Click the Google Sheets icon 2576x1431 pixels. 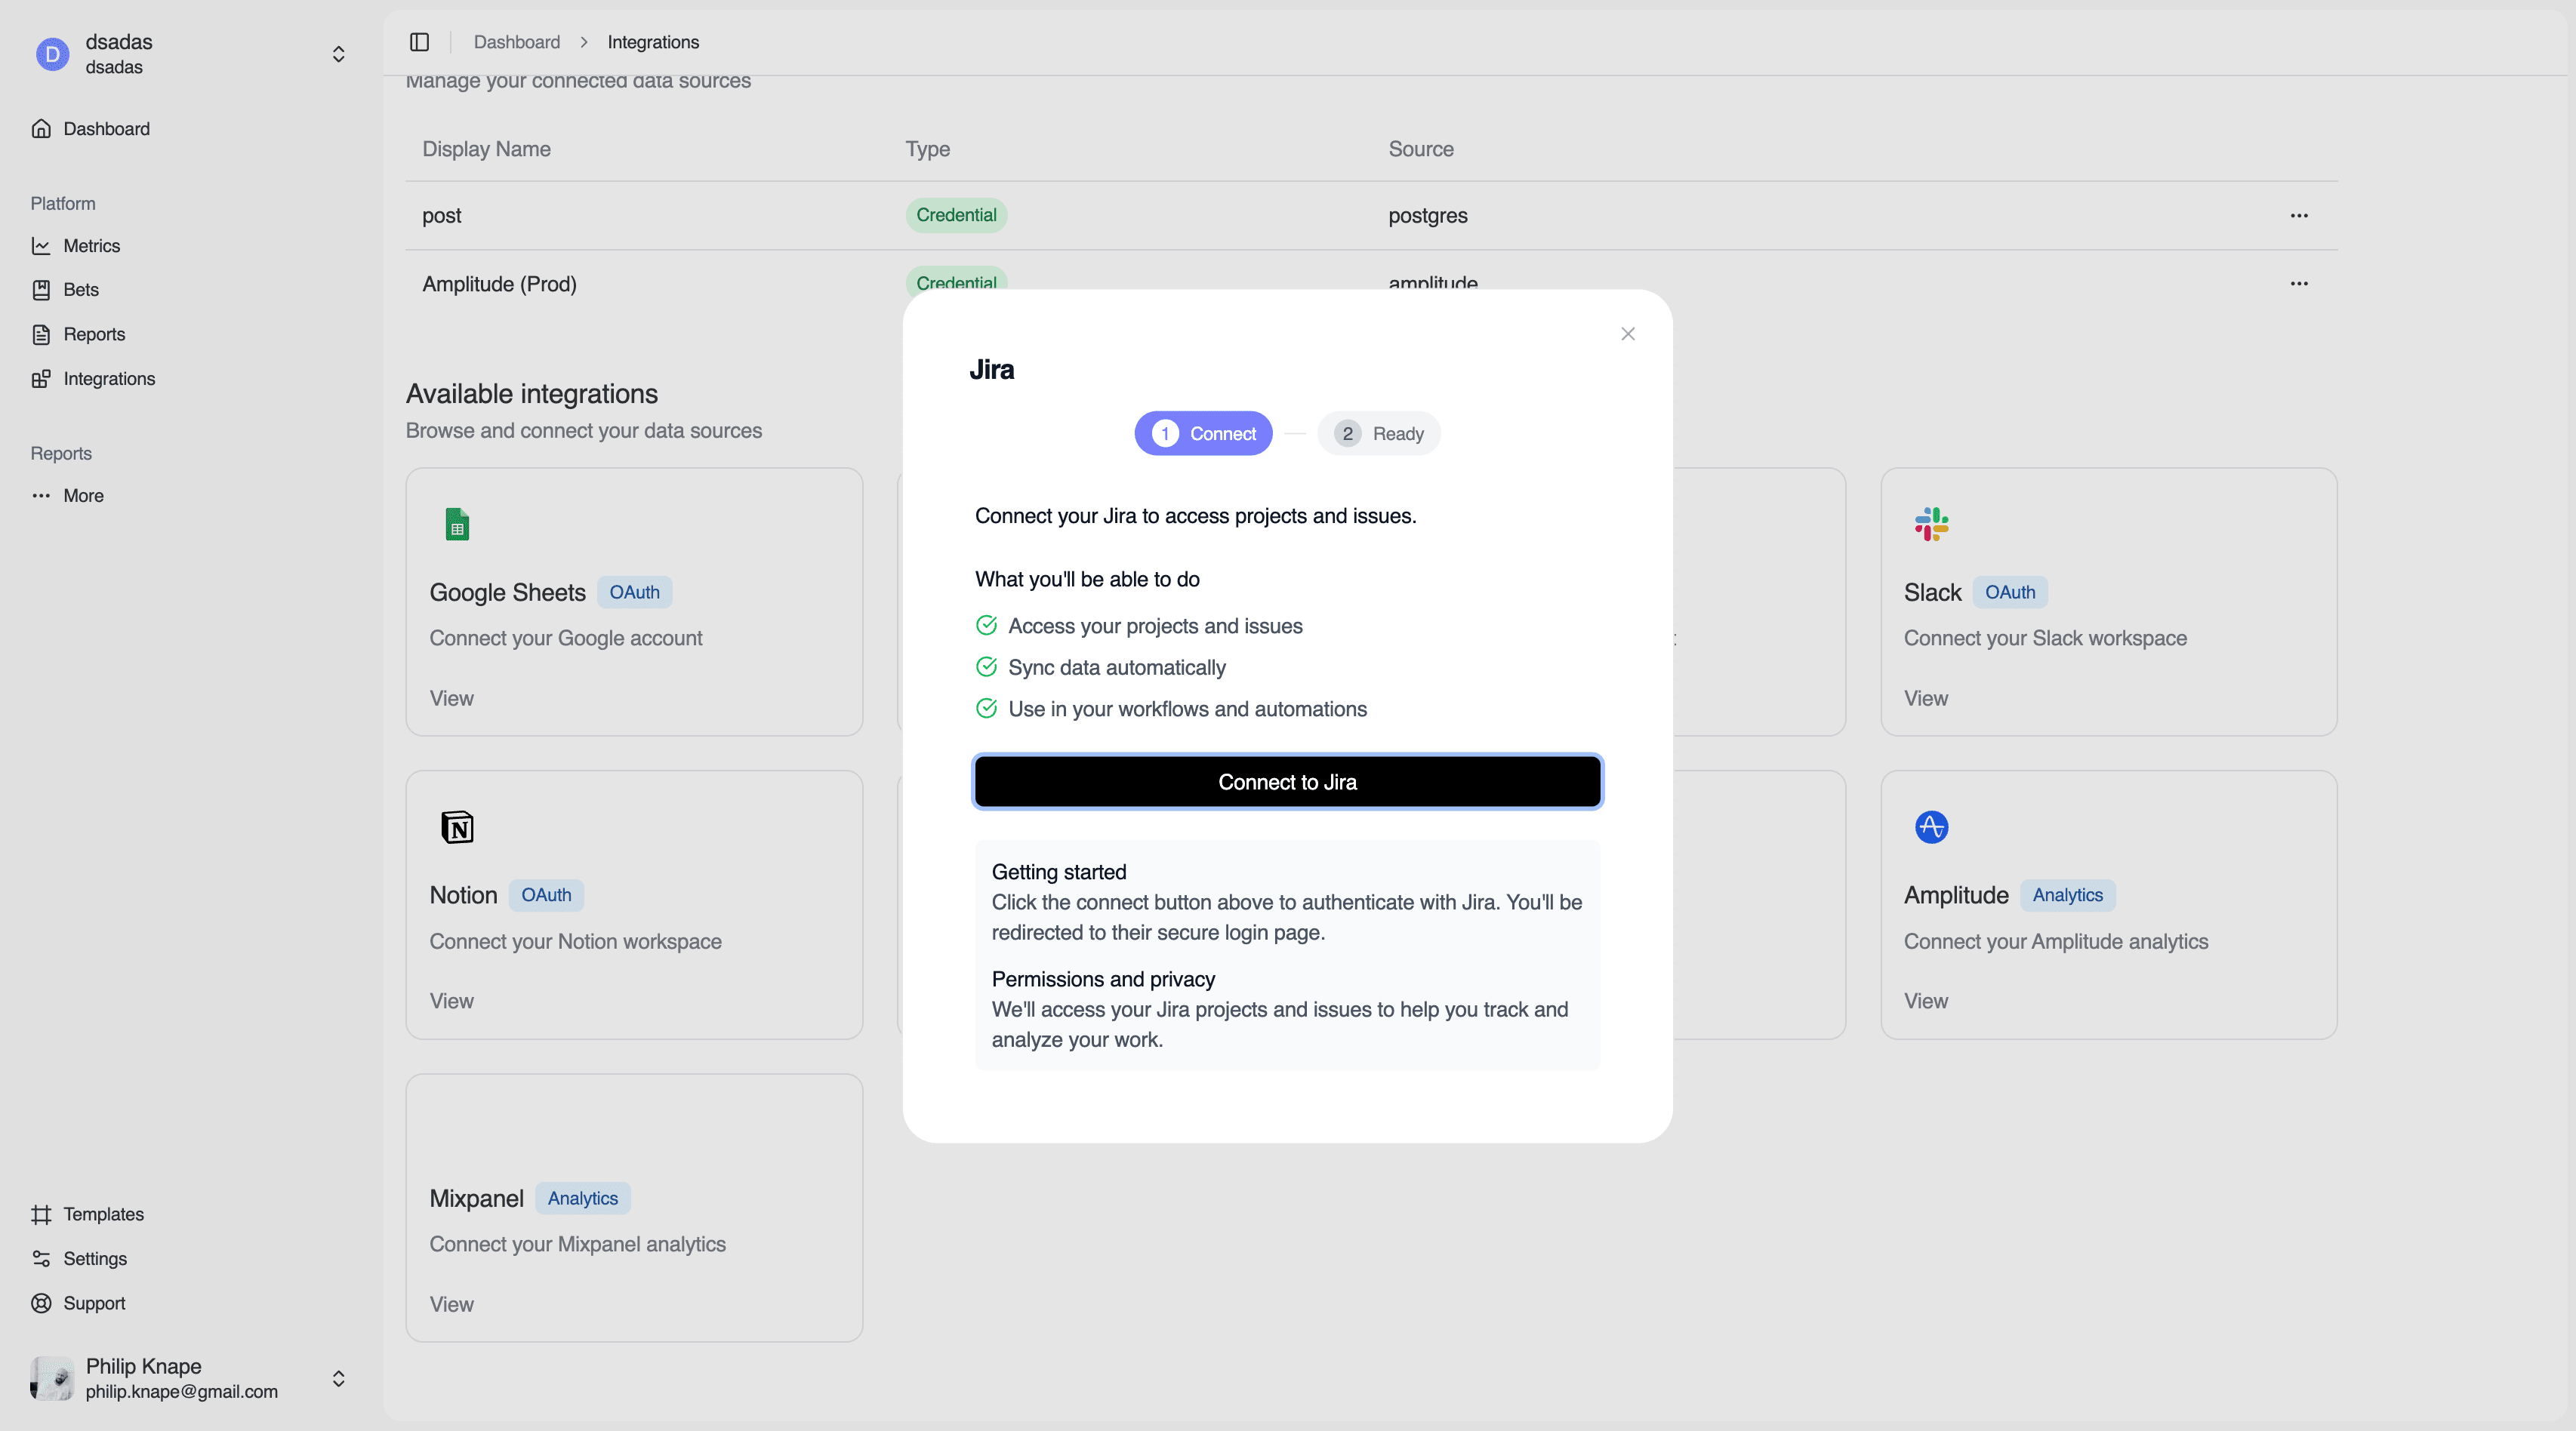coord(458,524)
